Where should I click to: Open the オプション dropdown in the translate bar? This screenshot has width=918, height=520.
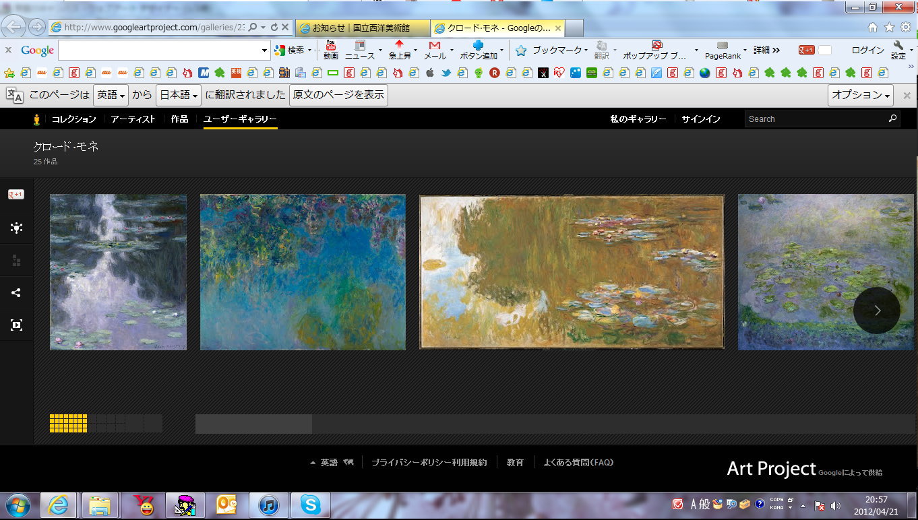(861, 96)
